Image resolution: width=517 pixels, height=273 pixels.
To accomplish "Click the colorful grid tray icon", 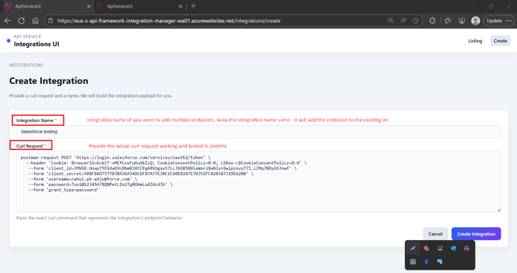I will point(413,261).
